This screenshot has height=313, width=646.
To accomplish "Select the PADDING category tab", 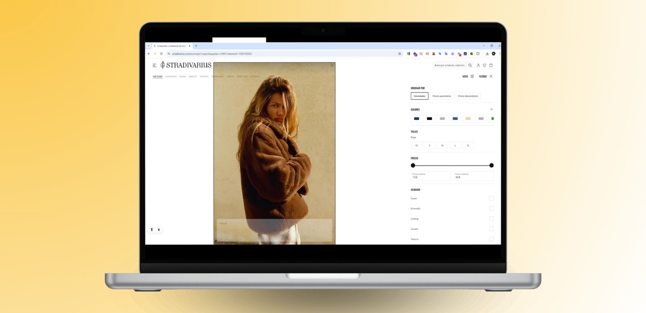I will pyautogui.click(x=204, y=76).
